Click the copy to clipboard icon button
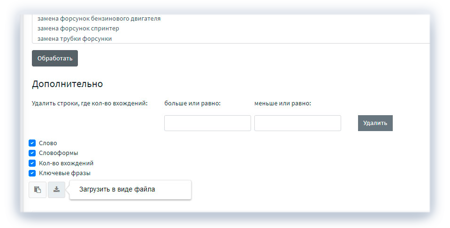 pos(38,190)
